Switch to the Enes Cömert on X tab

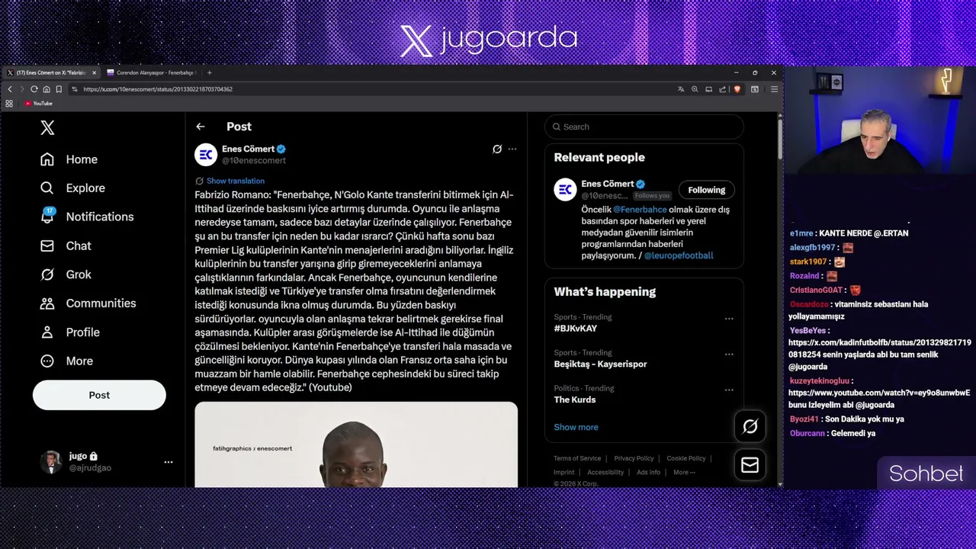coord(50,72)
